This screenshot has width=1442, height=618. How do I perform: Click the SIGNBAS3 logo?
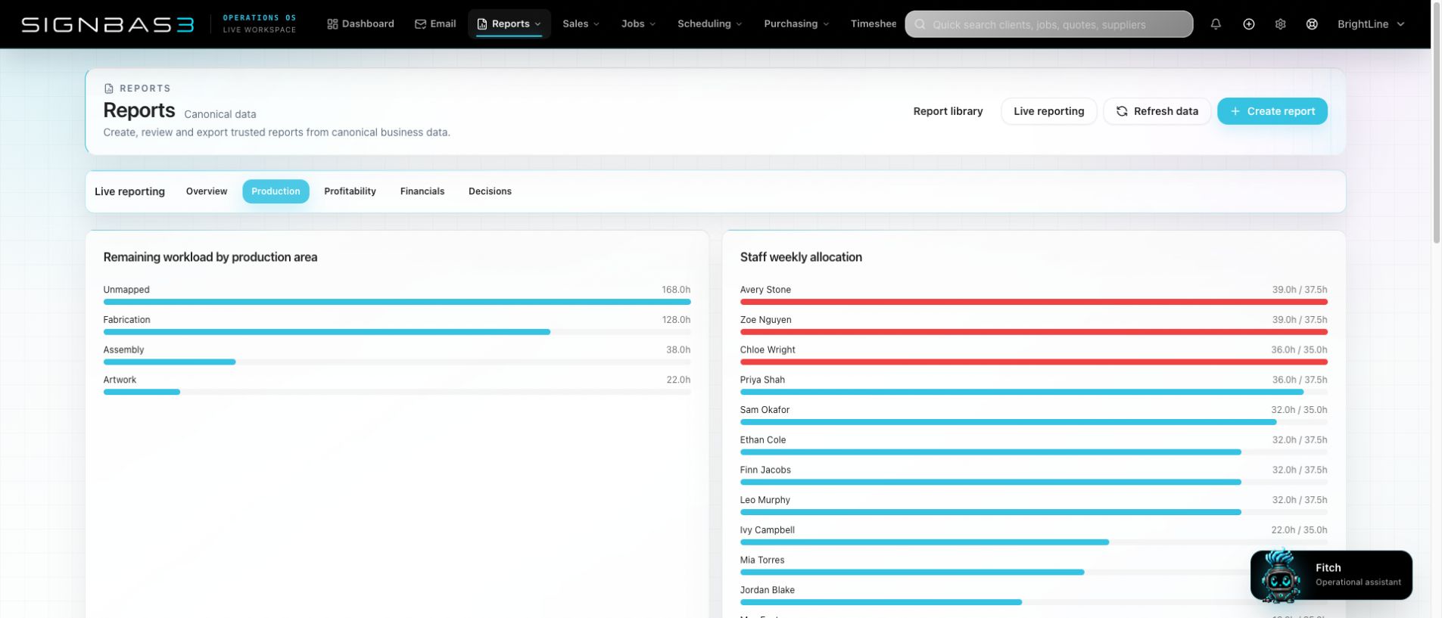(107, 24)
